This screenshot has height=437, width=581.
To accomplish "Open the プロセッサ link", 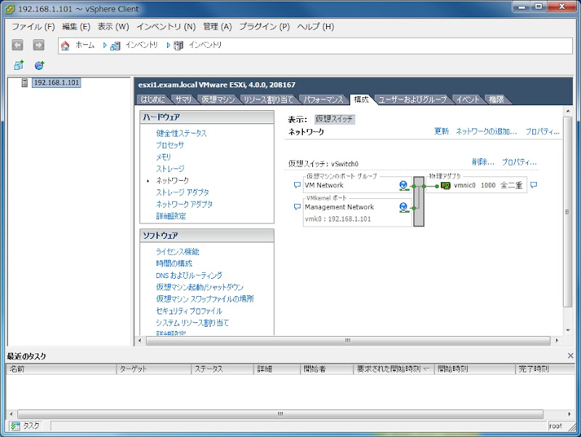I will (x=170, y=145).
